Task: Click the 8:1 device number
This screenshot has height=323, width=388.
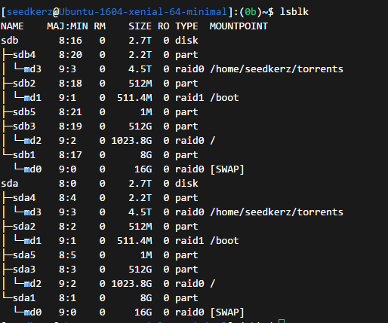Action: tap(67, 298)
